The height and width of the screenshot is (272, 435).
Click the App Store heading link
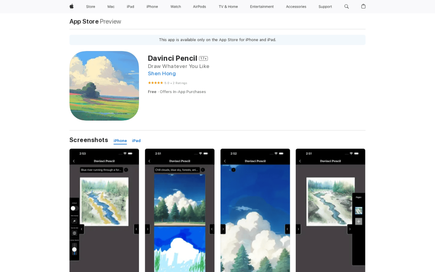coord(84,21)
